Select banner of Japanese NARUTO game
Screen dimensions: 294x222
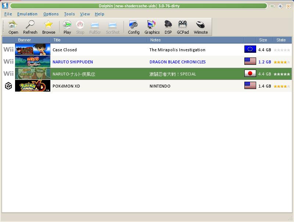coord(33,74)
